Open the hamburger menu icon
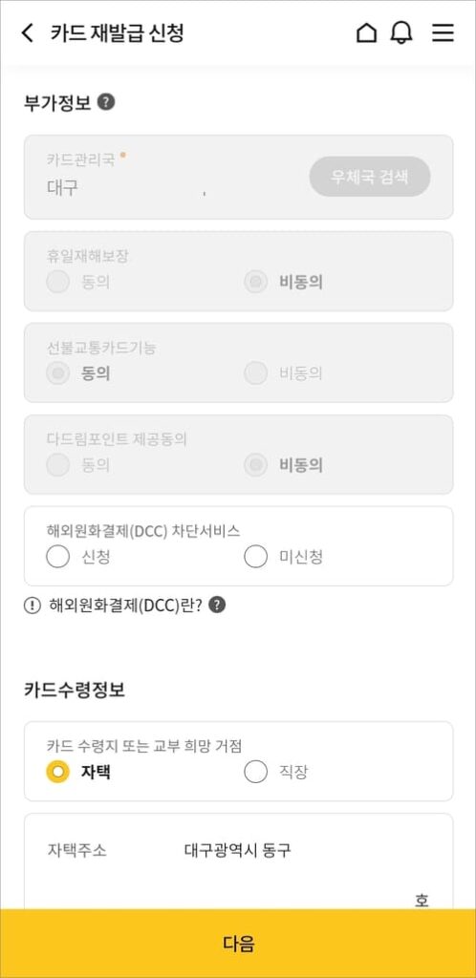 [x=443, y=33]
